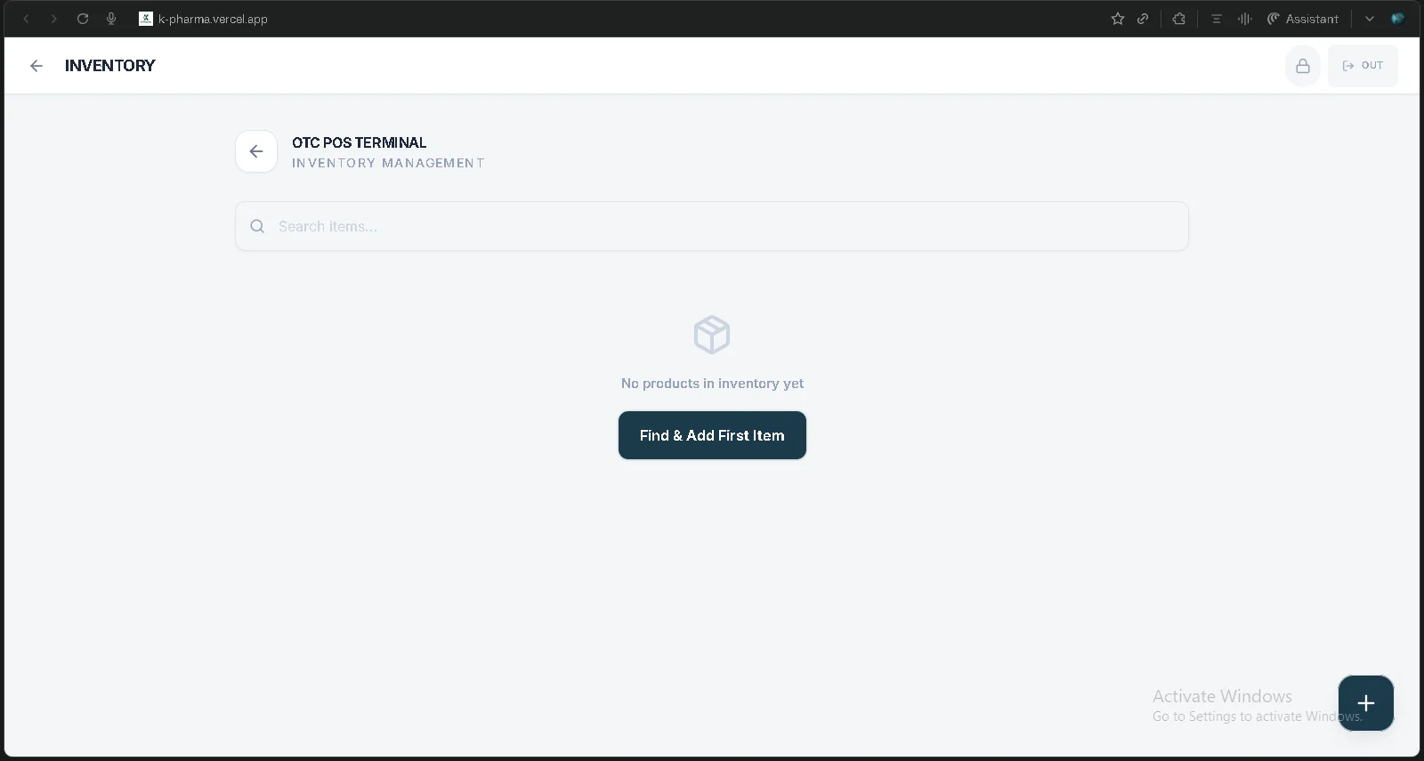This screenshot has height=761, width=1424.
Task: Click the OTC POS TERMINAL heading
Action: click(360, 142)
